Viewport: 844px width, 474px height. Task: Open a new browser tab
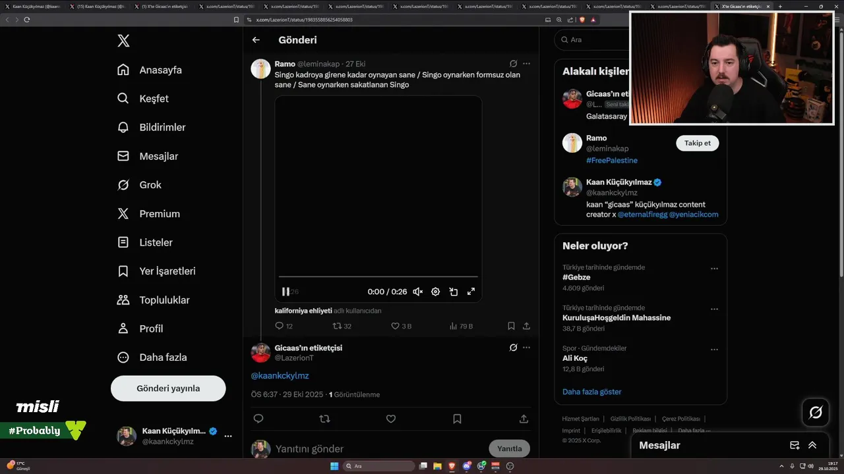coord(780,7)
